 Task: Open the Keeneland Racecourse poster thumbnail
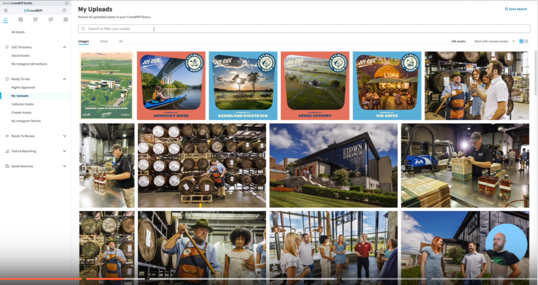[106, 86]
